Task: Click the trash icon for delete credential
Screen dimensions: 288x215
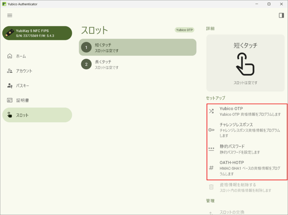Action: [x=211, y=187]
